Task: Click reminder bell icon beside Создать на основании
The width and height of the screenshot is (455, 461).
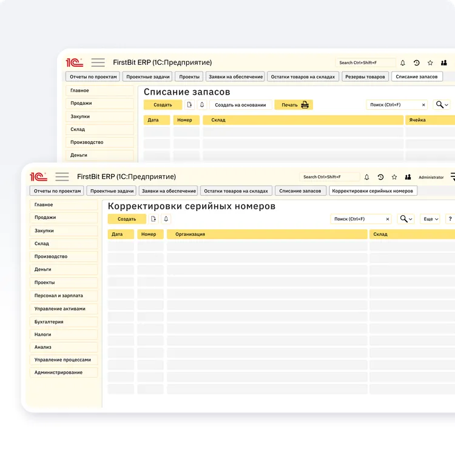Action: click(202, 105)
